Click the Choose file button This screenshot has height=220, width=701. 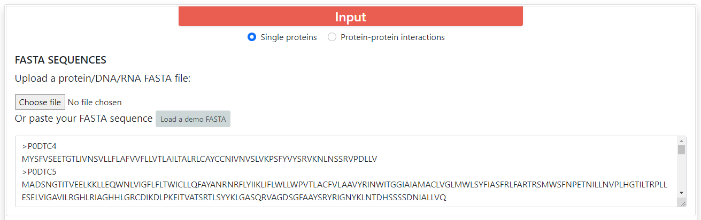point(40,102)
